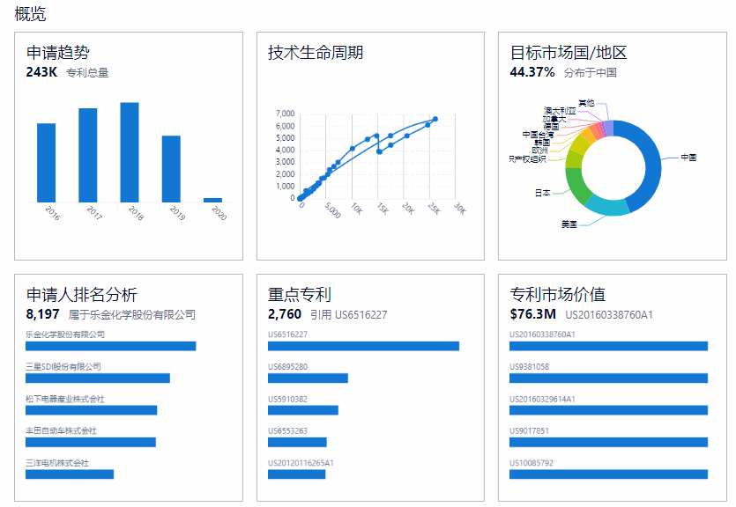Click the 乐金化学股份有限公司 bar
The image size is (736, 507).
111,346
